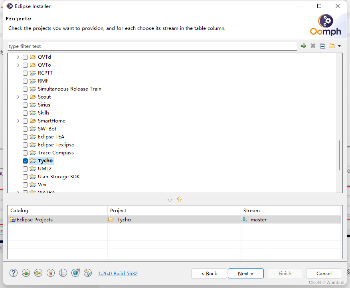Viewport: 350px width, 288px height.
Task: Click the Stream column header
Action: coord(291,211)
